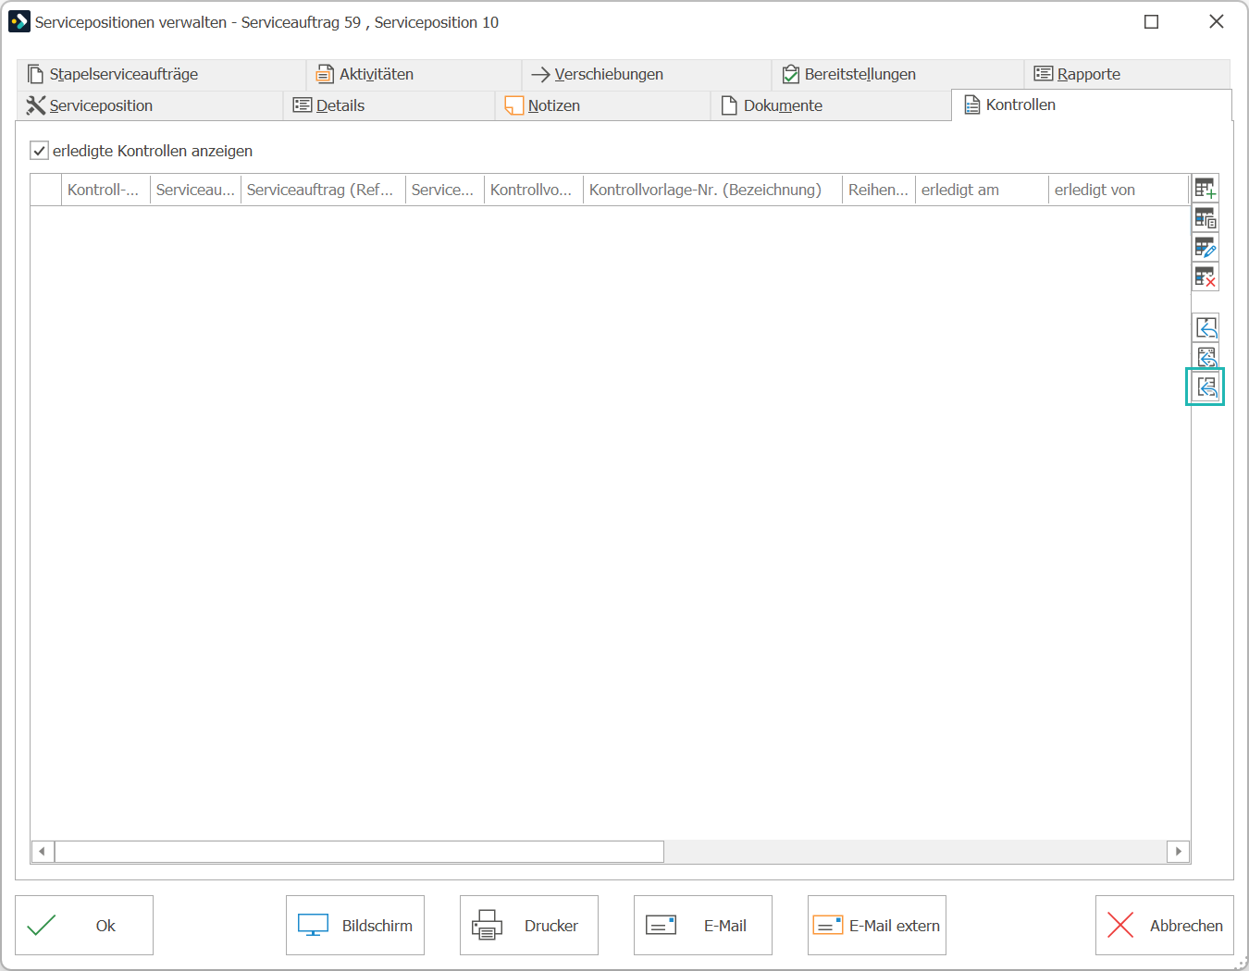This screenshot has width=1249, height=971.
Task: Sort by the 'erledigt am' column
Action: (x=982, y=190)
